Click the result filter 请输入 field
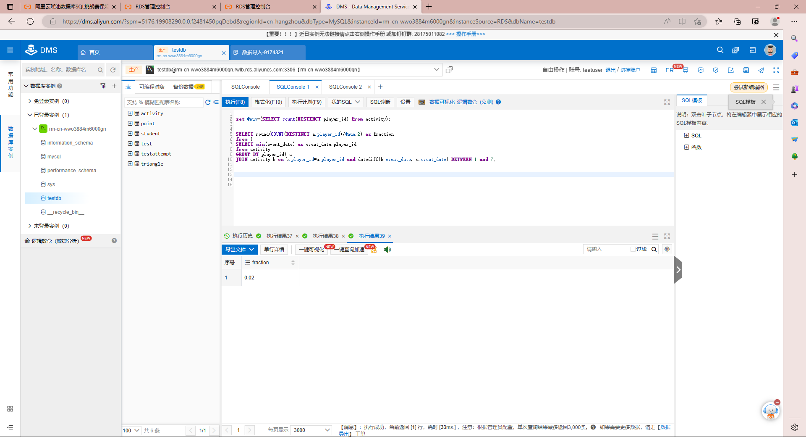The image size is (806, 437). [606, 249]
